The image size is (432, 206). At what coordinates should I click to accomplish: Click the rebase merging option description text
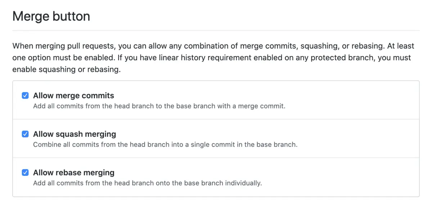(x=147, y=183)
